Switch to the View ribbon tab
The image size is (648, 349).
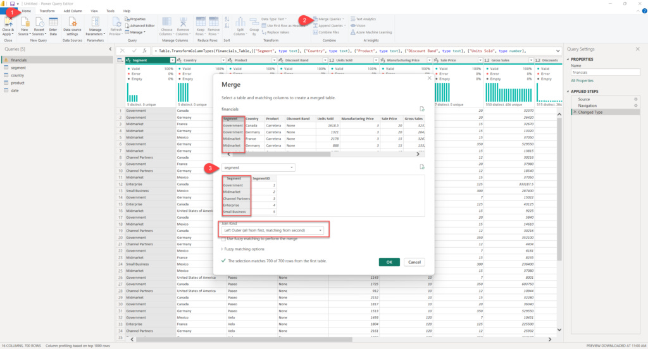94,11
